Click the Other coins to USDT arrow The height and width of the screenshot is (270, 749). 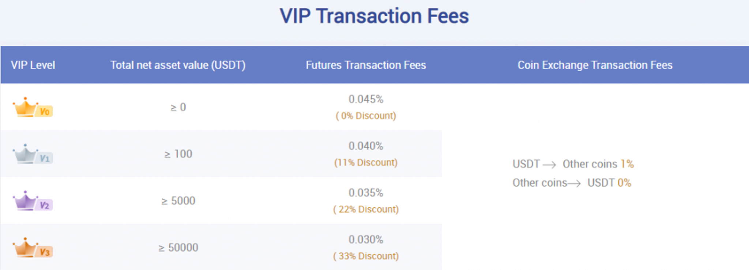pyautogui.click(x=574, y=183)
